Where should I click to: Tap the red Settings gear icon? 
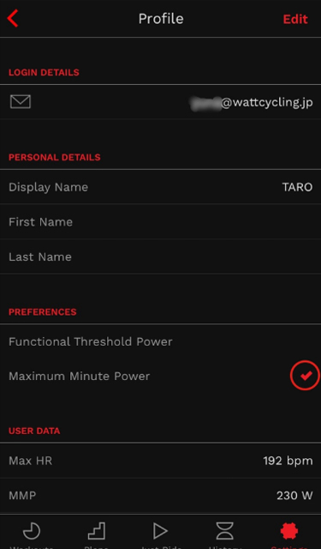[289, 531]
